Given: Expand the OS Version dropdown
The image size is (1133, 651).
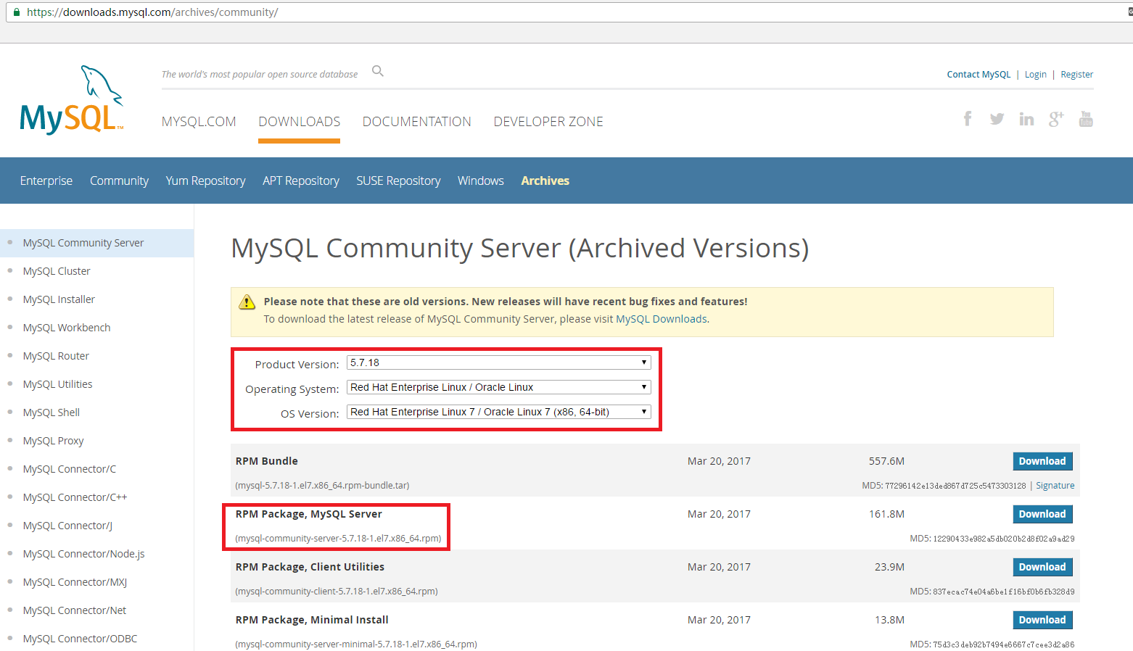Looking at the screenshot, I should tap(499, 412).
